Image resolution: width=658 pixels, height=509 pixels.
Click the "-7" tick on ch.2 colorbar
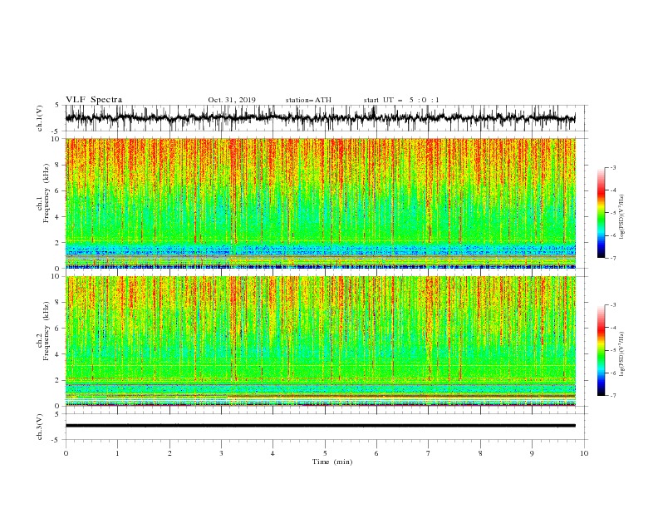pos(613,396)
